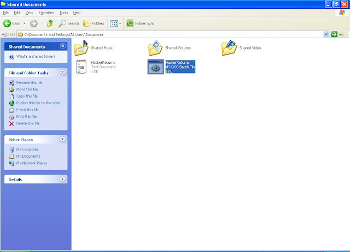The height and width of the screenshot is (252, 350).
Task: Click the Move this file icon
Action: [x=11, y=89]
